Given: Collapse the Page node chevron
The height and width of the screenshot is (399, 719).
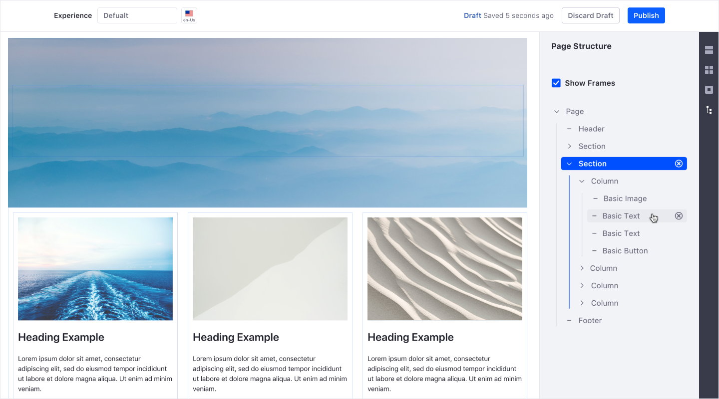Looking at the screenshot, I should 557,112.
